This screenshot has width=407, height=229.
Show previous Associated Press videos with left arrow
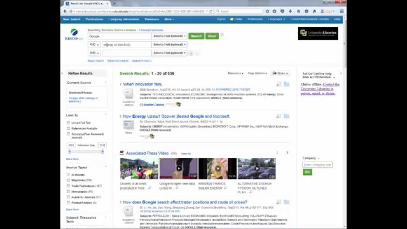coord(277,153)
